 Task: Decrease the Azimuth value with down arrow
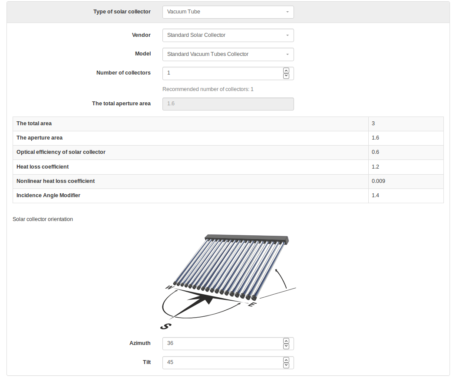click(286, 346)
